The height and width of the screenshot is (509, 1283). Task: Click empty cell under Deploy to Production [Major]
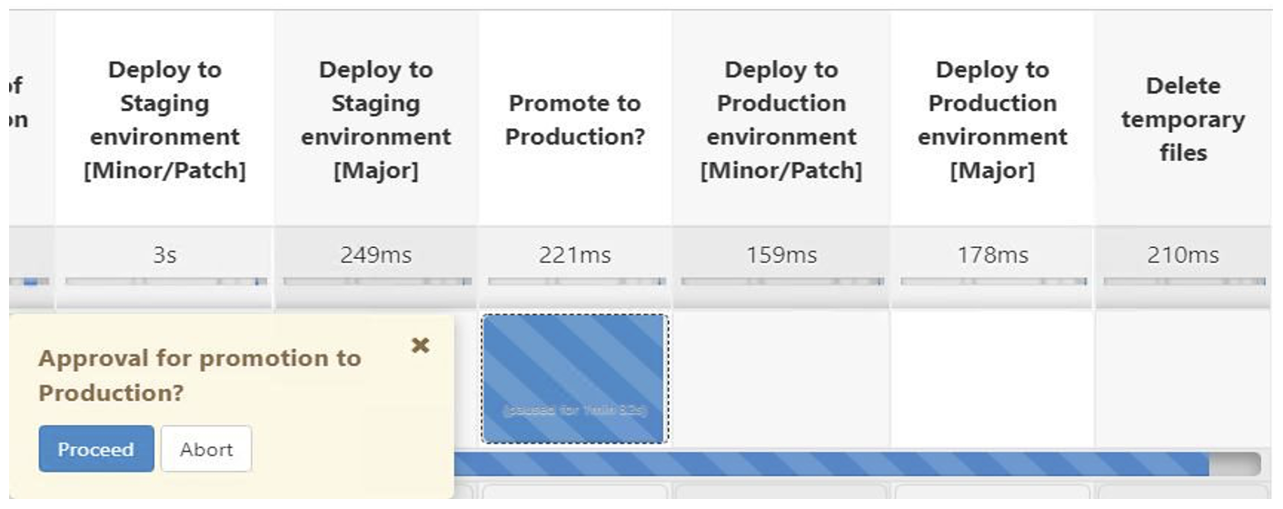992,378
